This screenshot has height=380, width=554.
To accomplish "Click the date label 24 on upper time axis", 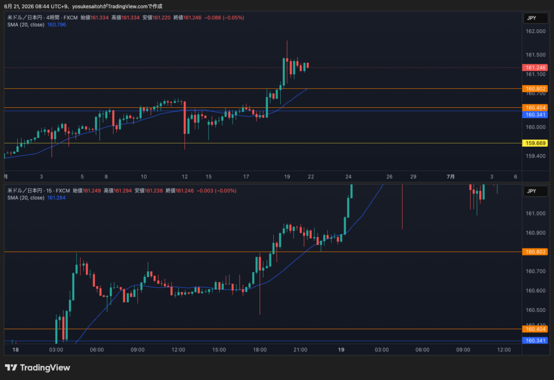I will click(x=348, y=177).
